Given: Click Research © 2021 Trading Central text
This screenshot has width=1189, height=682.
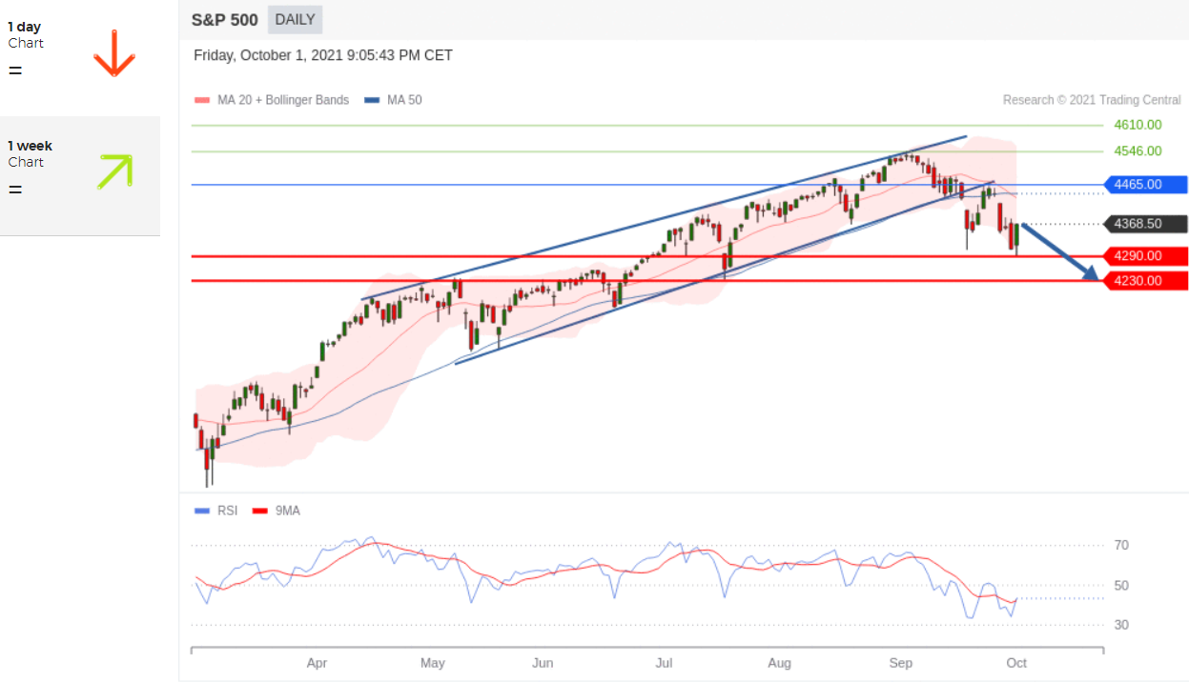Looking at the screenshot, I should (1092, 100).
